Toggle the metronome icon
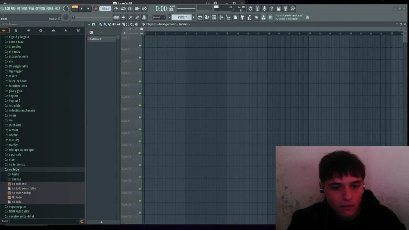409x230 pixels. 116,9
